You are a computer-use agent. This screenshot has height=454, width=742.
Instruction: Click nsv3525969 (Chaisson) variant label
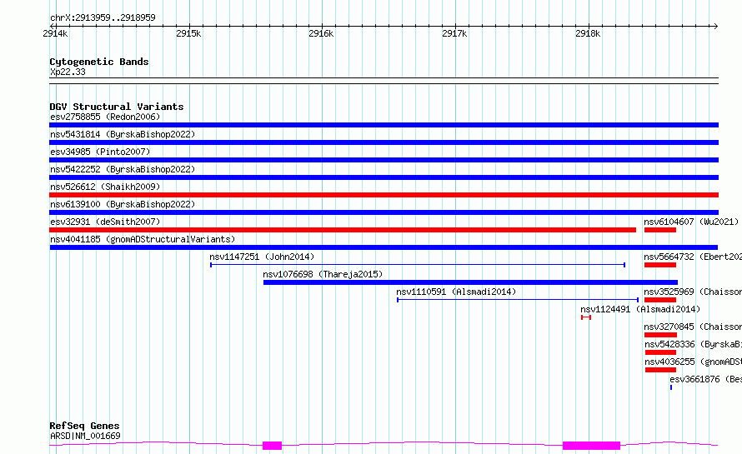click(x=693, y=292)
